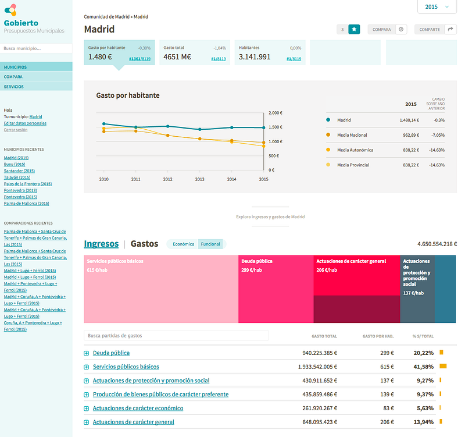Click the Cerrar sesión link
Image resolution: width=465 pixels, height=437 pixels.
(16, 130)
